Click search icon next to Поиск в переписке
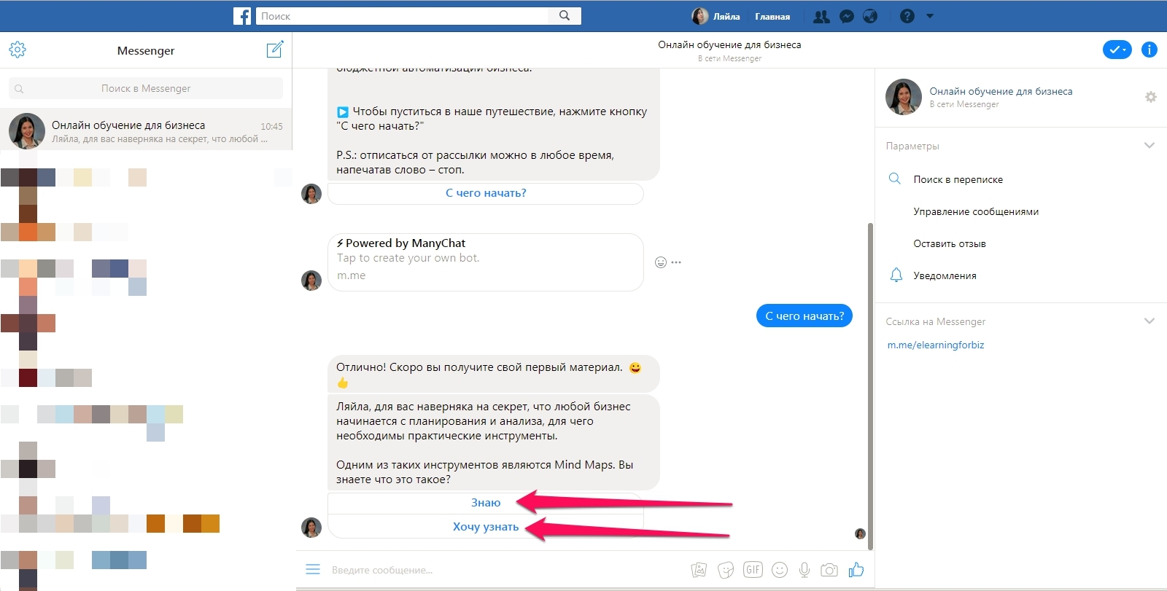This screenshot has width=1167, height=591. (895, 179)
